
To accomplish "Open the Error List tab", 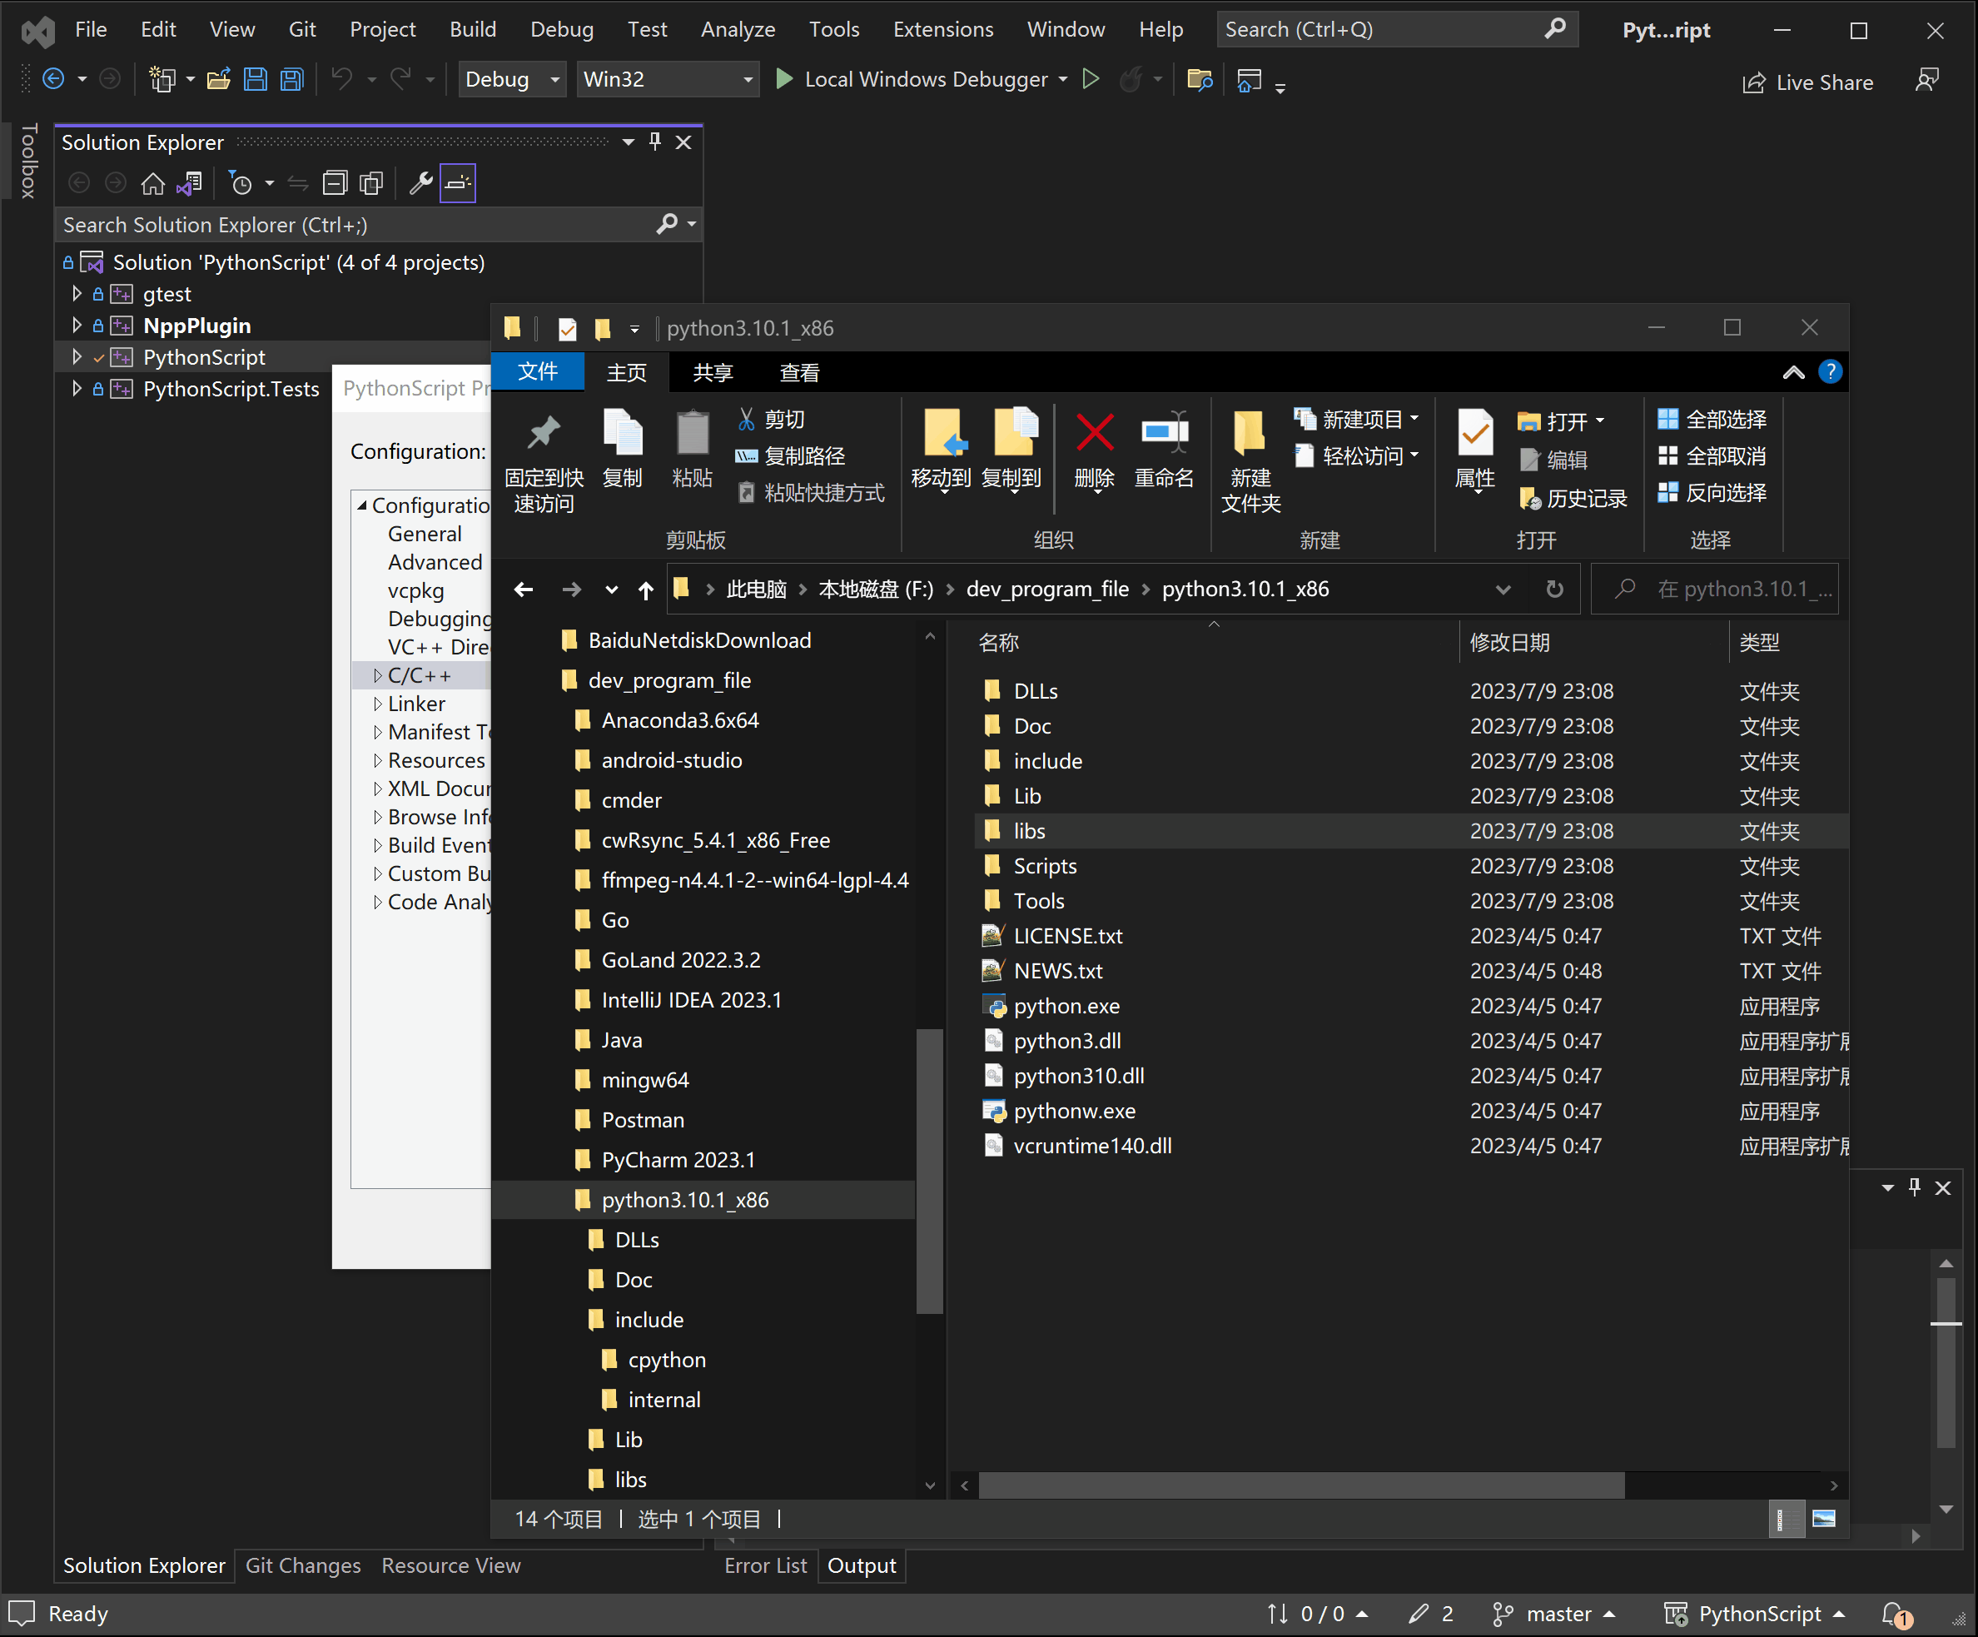I will pos(766,1565).
